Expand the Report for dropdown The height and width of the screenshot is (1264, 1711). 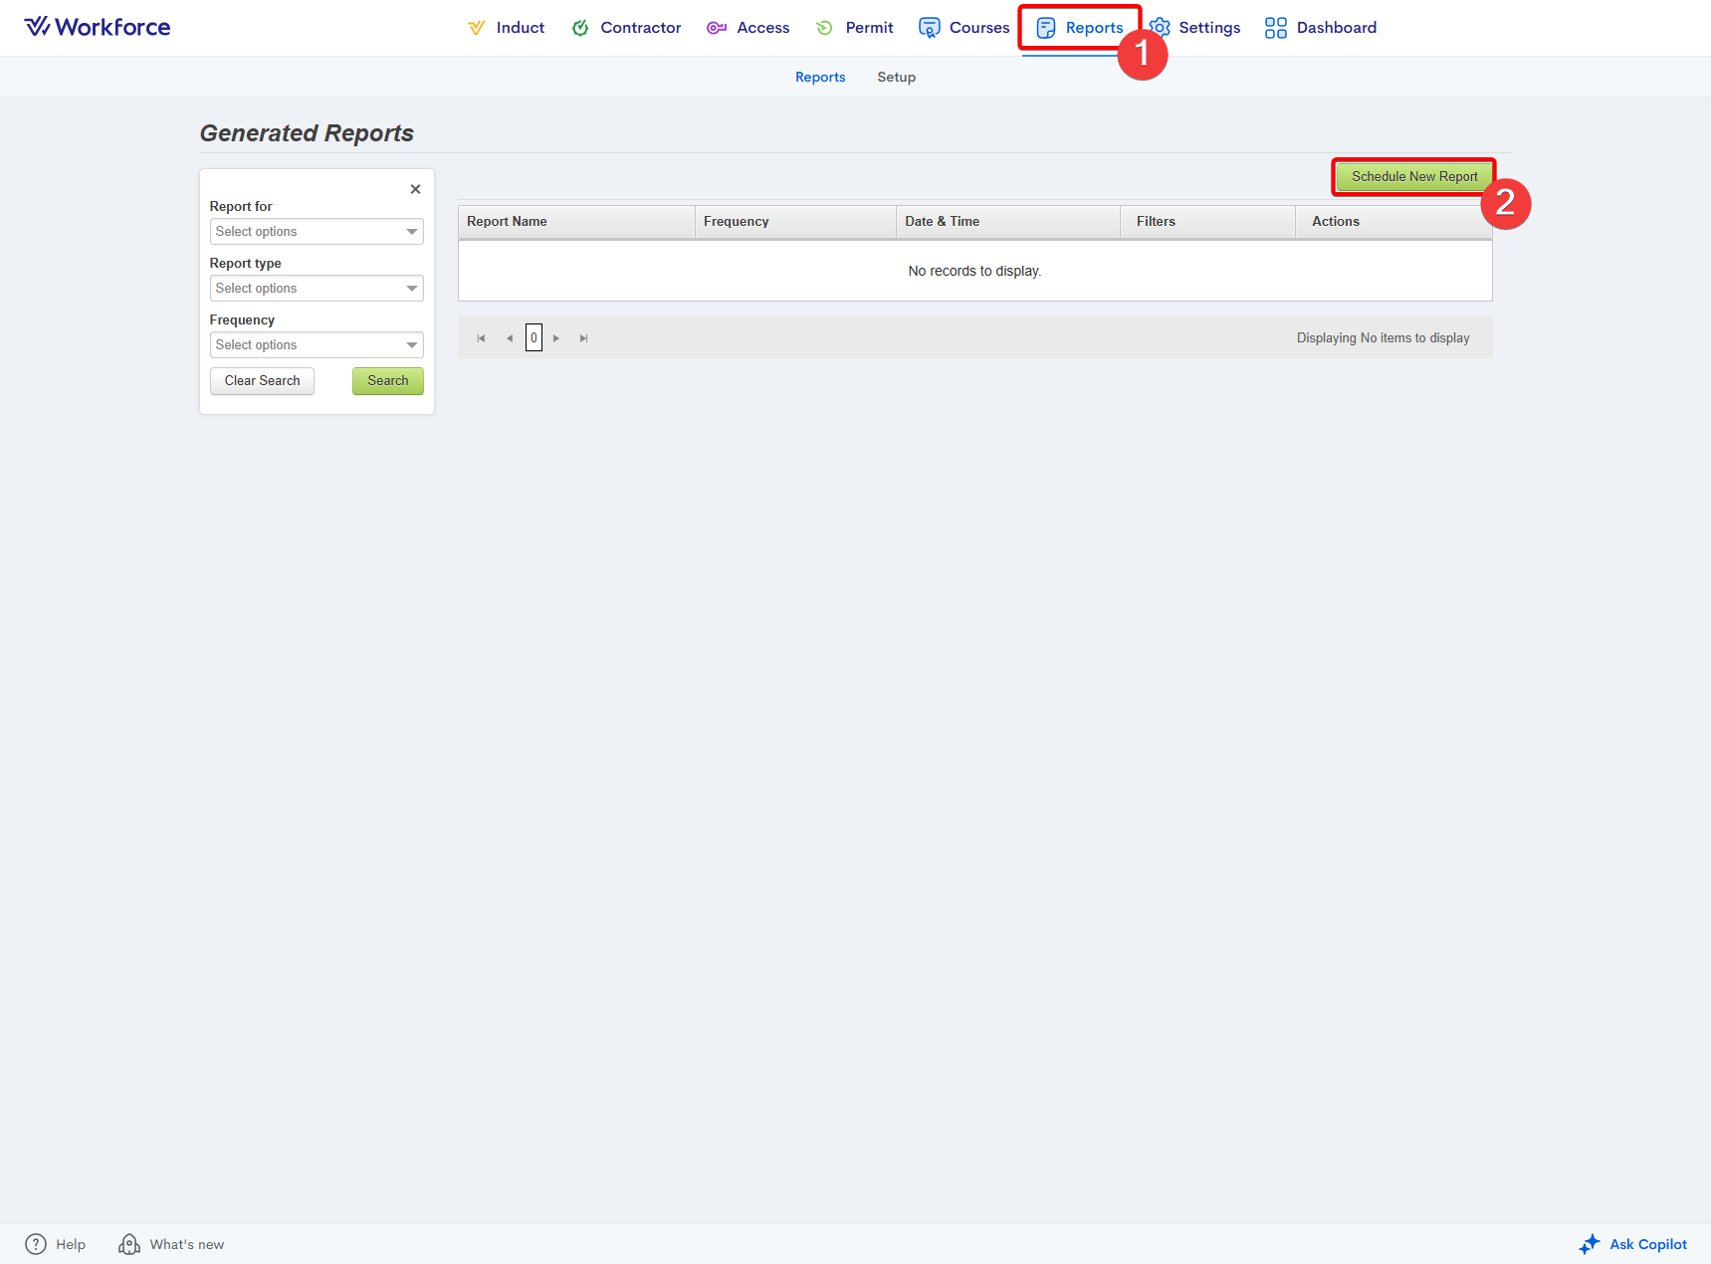(317, 232)
